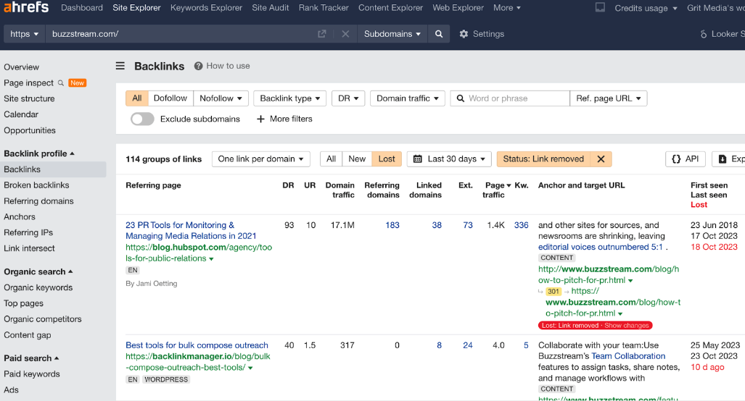
Task: Go to Dashboard in top navigation
Action: pyautogui.click(x=82, y=7)
